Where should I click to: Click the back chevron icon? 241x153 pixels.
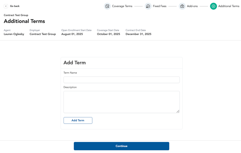click(6, 6)
